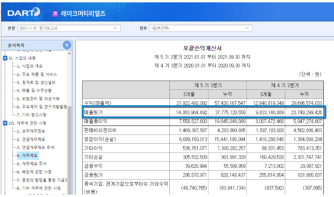
Task: Click the value 1,300,282,257
Action: (231, 148)
